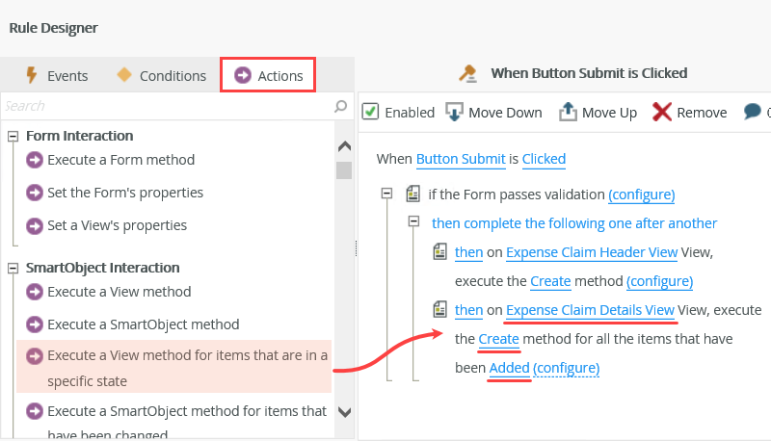Click the Set the Form's properties icon

pos(35,193)
